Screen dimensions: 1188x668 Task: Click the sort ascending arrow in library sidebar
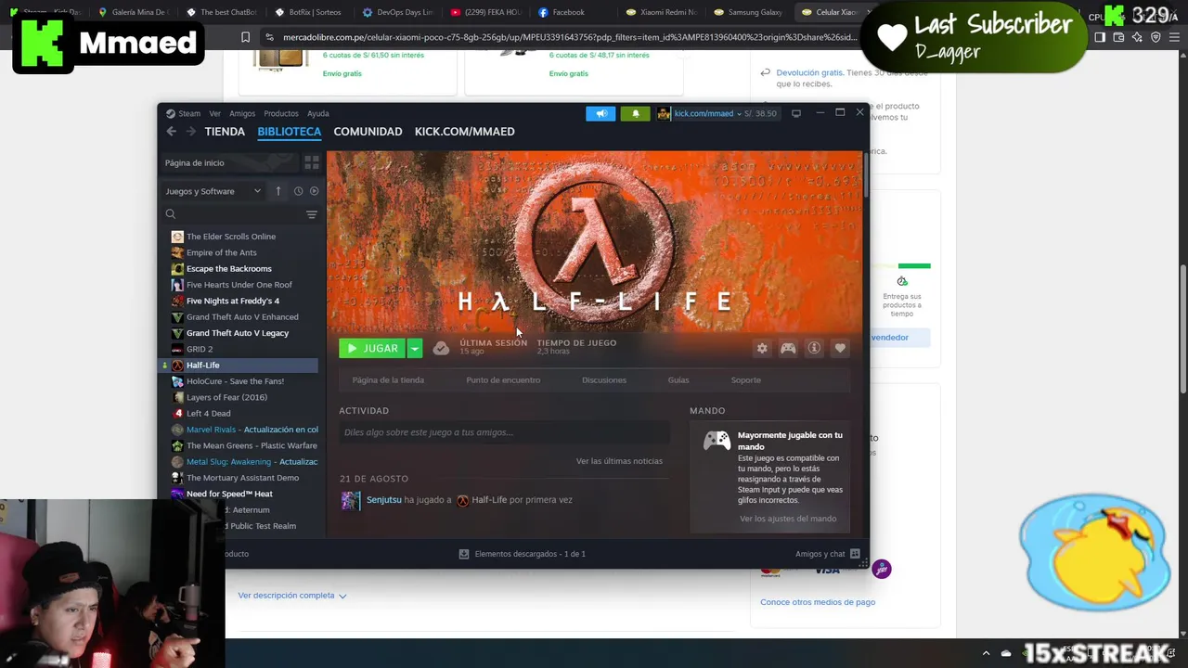(x=278, y=191)
